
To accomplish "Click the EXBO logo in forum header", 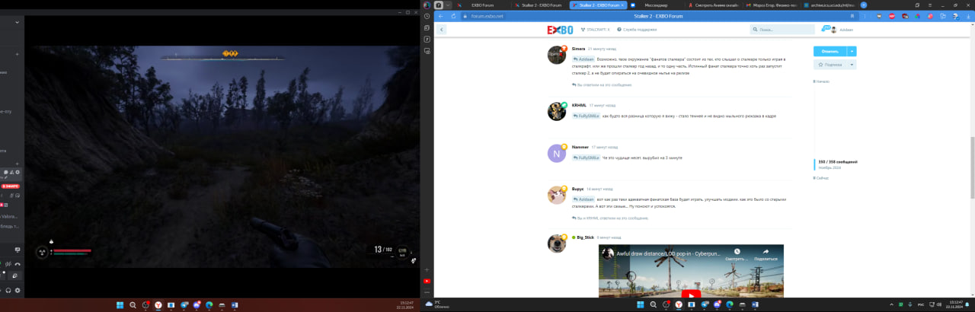I will [x=559, y=30].
